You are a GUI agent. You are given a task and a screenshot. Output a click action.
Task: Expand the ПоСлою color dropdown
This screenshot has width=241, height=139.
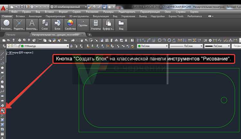pyautogui.click(x=166, y=46)
